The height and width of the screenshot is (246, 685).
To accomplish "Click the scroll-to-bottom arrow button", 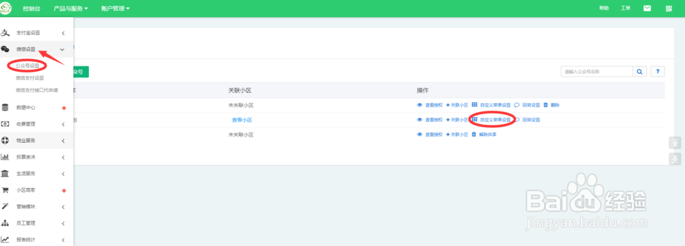I will pos(675,159).
